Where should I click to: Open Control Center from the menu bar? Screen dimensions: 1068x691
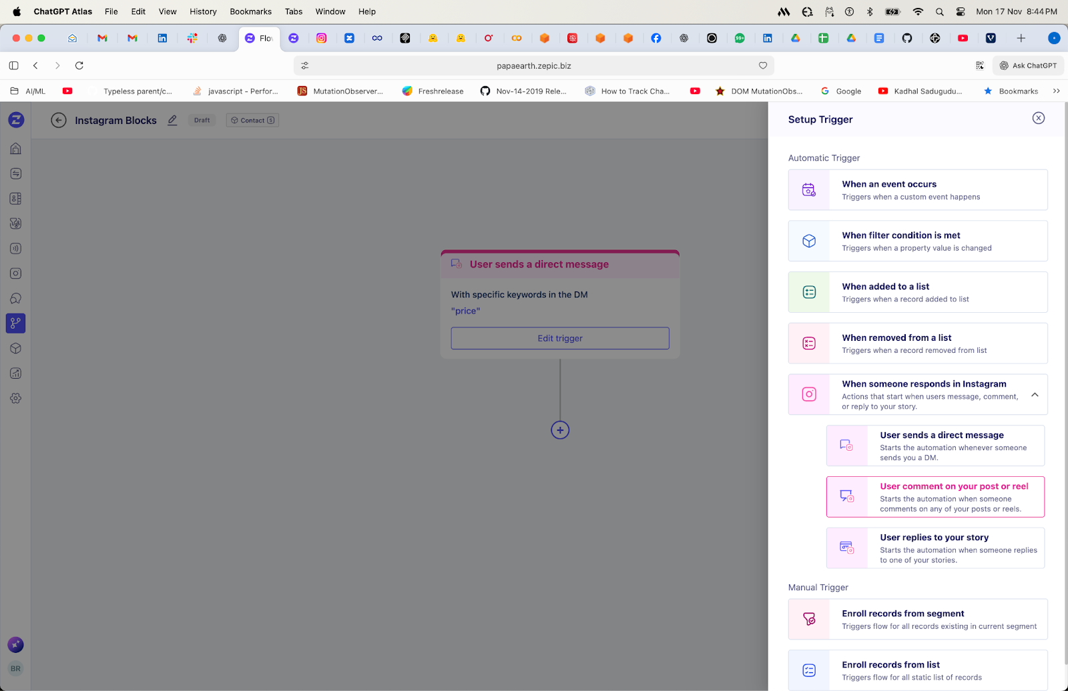(x=961, y=11)
